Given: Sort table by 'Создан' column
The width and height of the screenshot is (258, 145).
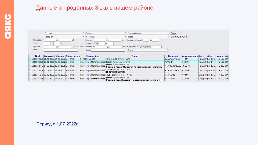Looking at the screenshot, I should [x=60, y=56].
